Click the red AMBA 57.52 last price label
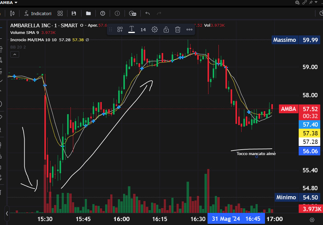The image size is (323, 225). pos(300,109)
